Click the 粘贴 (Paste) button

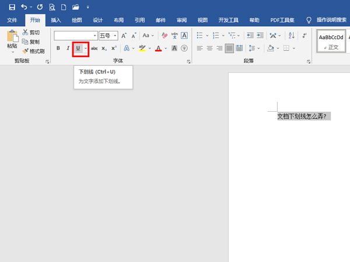point(12,41)
